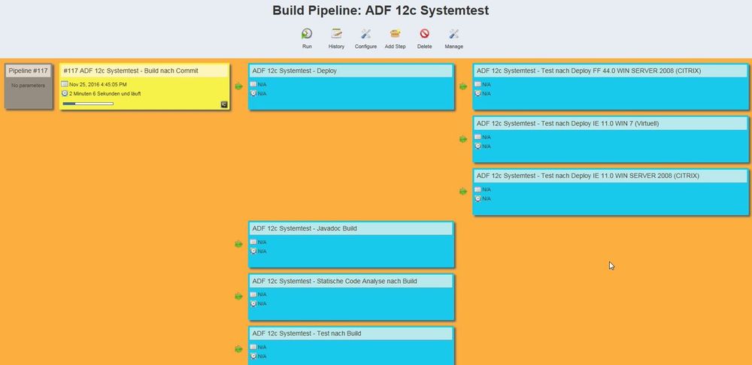Open 'ADF 12c Systemtest - Deploy' job title
Image resolution: width=752 pixels, height=365 pixels.
pyautogui.click(x=295, y=71)
